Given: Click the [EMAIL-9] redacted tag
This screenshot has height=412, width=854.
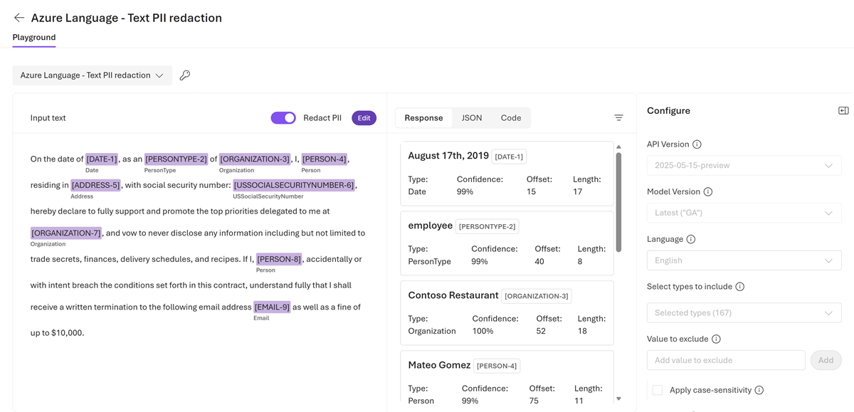Looking at the screenshot, I should pyautogui.click(x=272, y=307).
